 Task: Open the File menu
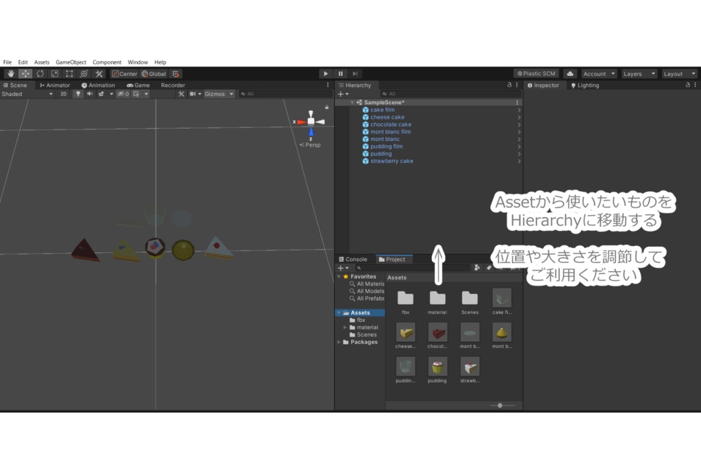(x=7, y=62)
